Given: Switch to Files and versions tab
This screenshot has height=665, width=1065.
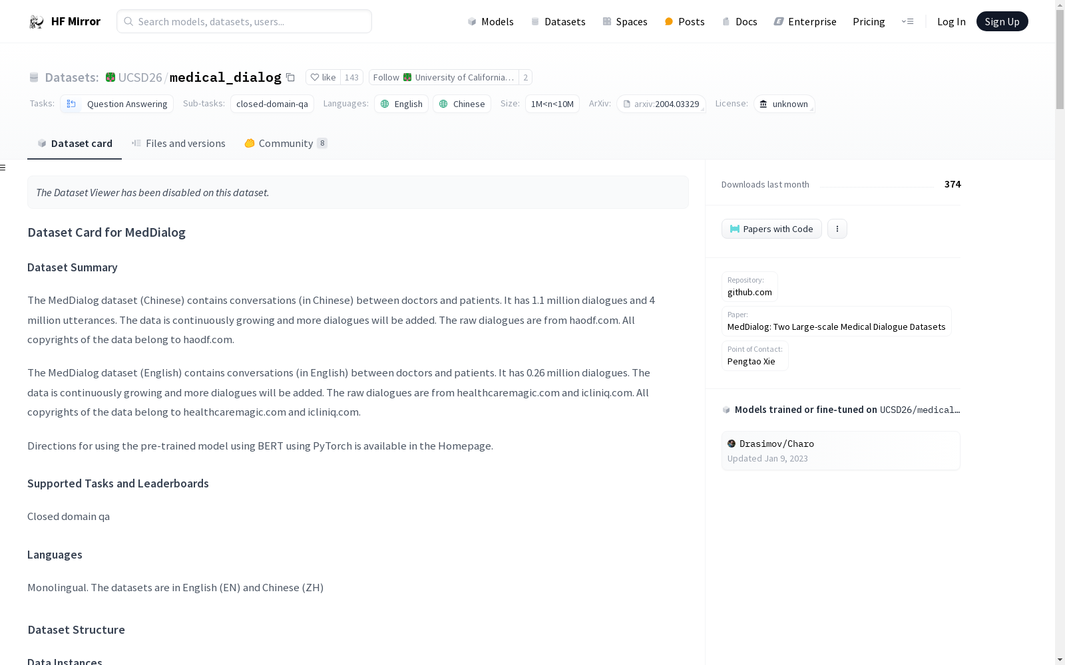Looking at the screenshot, I should (178, 144).
